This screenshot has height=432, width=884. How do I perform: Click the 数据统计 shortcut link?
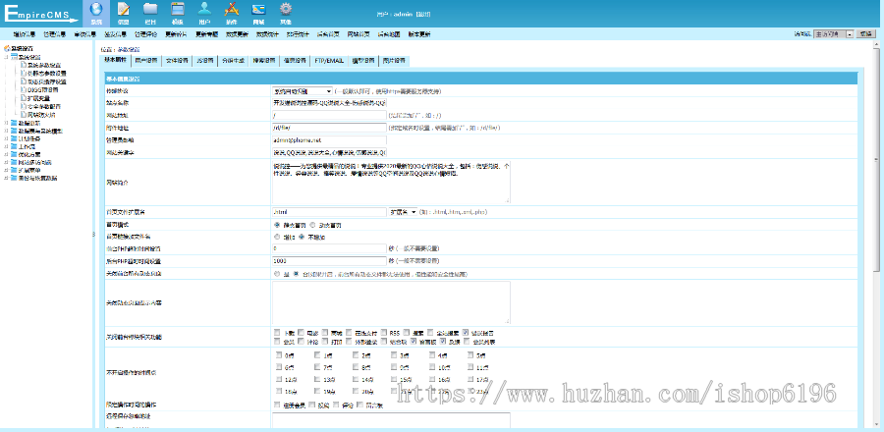pyautogui.click(x=268, y=34)
